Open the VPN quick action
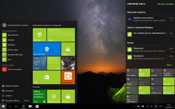The height and width of the screenshot is (109, 175). click(x=156, y=81)
